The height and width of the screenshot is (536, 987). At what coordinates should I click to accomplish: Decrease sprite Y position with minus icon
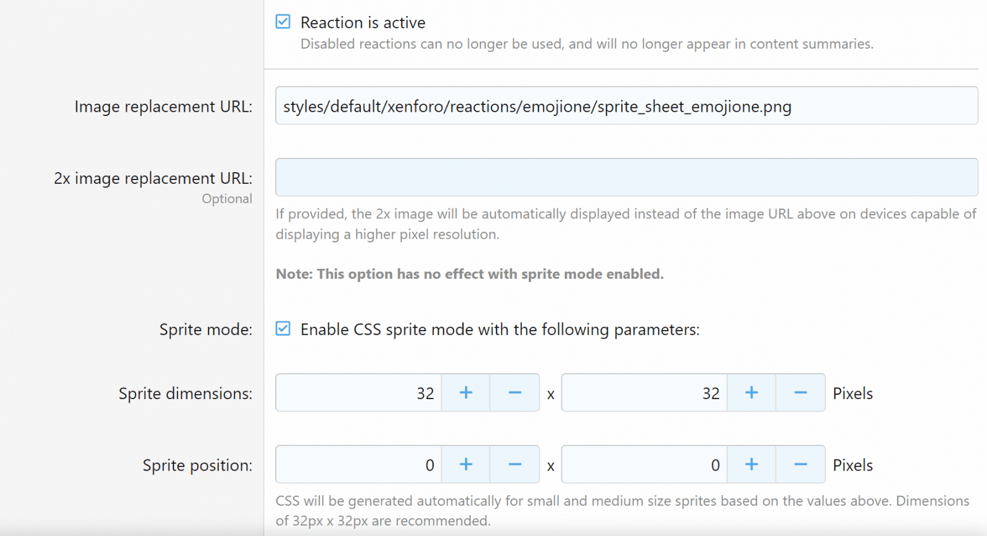coord(801,464)
